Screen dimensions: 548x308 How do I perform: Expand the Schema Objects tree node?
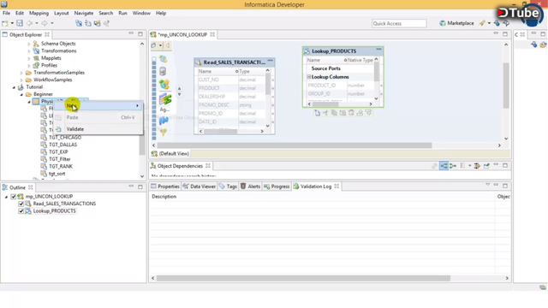tap(29, 44)
